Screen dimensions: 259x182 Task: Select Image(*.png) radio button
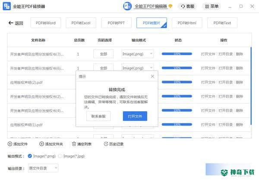tap(30, 156)
